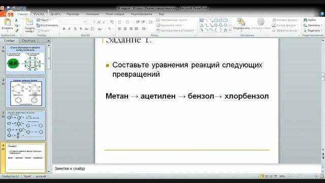Click the Select (Выделить) button
This screenshot has width=325, height=183.
313,30
